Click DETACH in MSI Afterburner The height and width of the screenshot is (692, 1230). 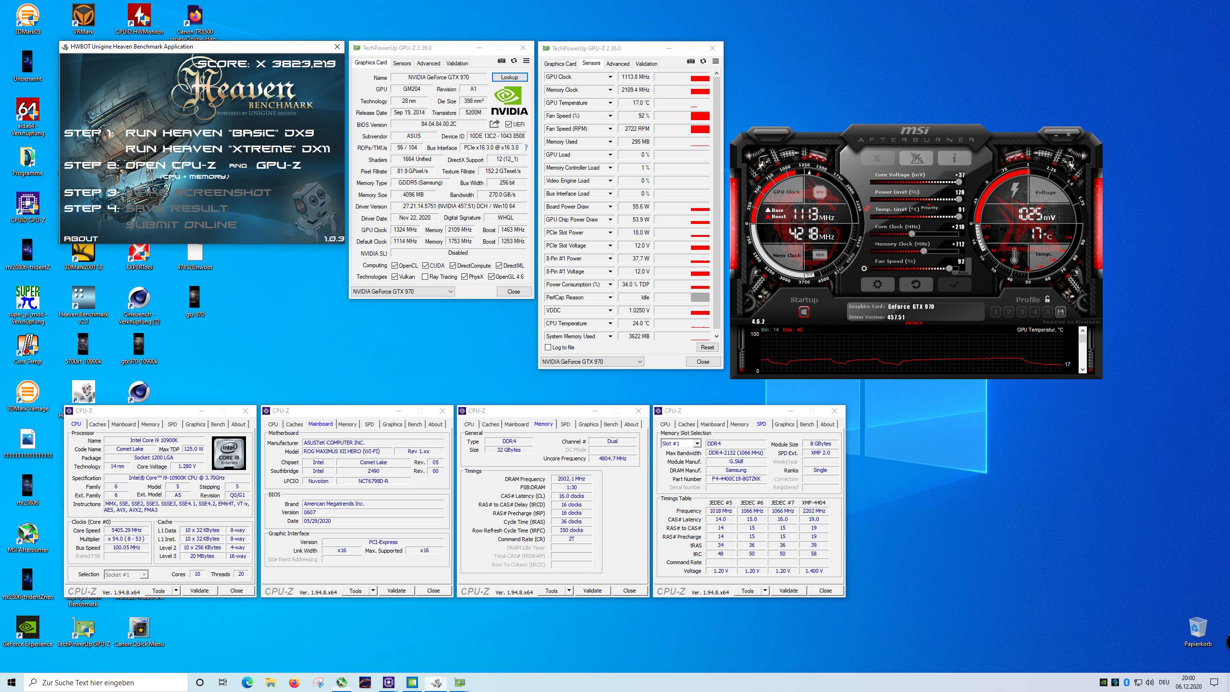914,323
